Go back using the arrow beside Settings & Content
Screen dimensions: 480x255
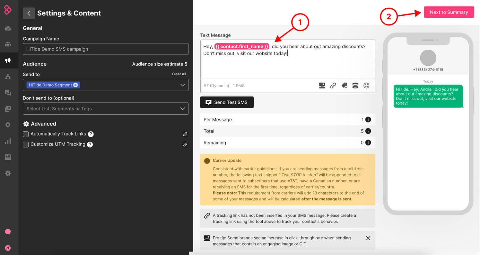29,13
